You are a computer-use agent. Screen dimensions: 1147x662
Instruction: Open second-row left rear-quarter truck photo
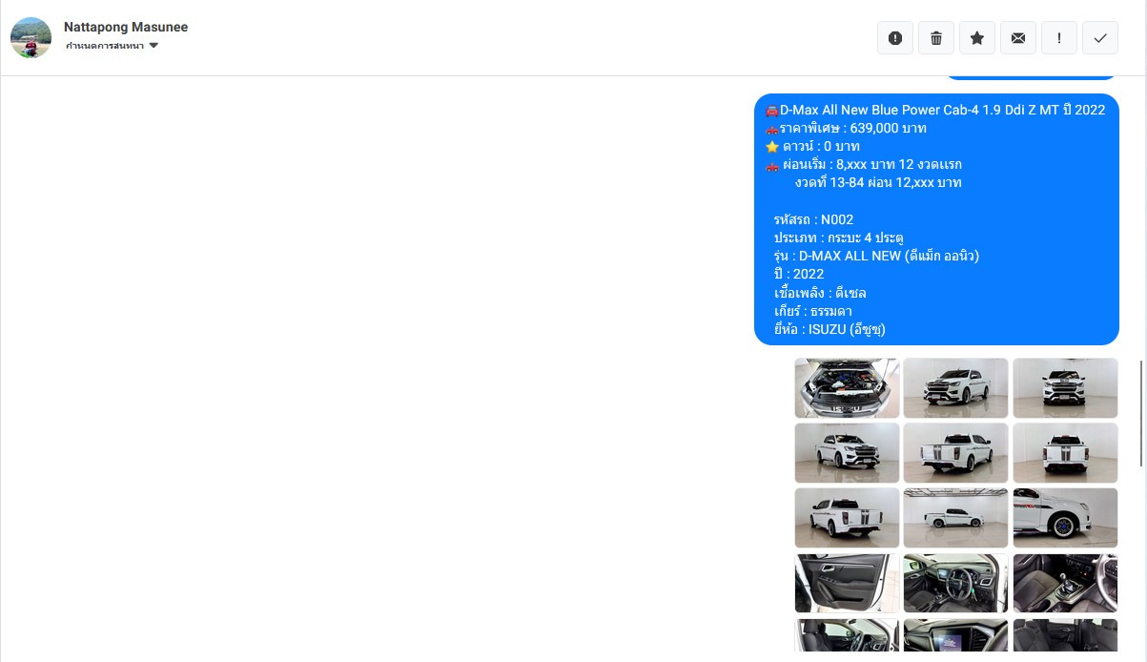(x=847, y=453)
